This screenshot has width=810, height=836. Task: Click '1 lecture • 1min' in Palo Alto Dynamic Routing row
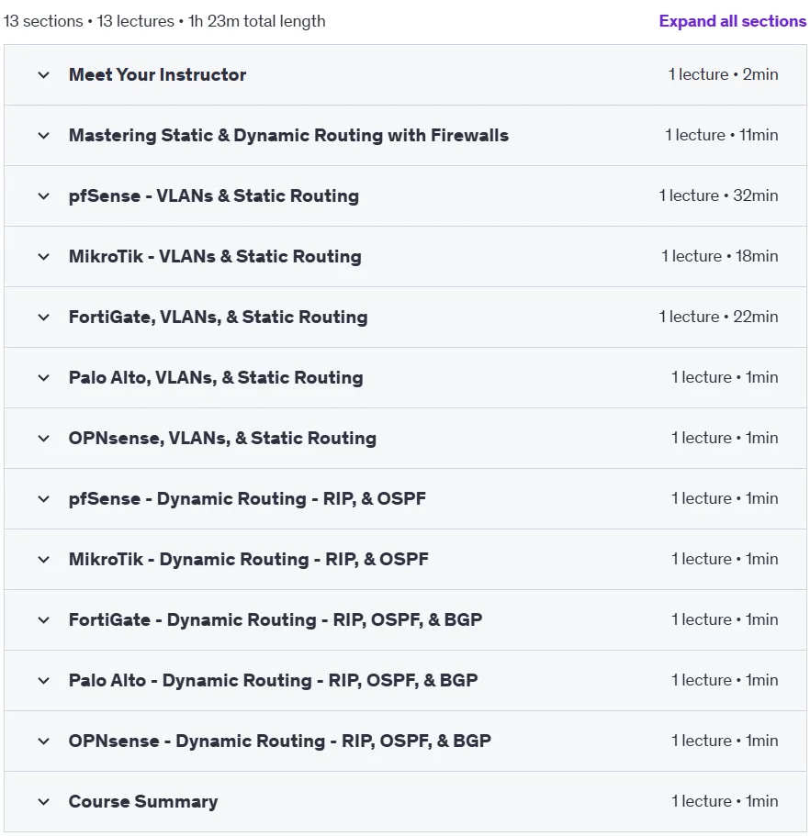[725, 680]
